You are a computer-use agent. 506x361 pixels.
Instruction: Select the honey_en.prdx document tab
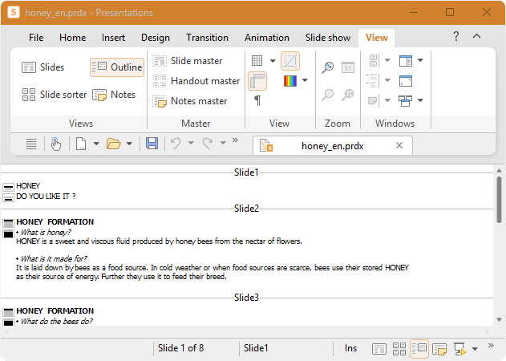[x=333, y=146]
